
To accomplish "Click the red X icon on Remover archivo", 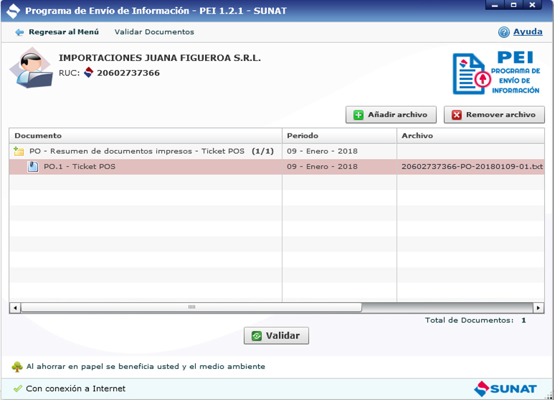I will click(x=456, y=115).
